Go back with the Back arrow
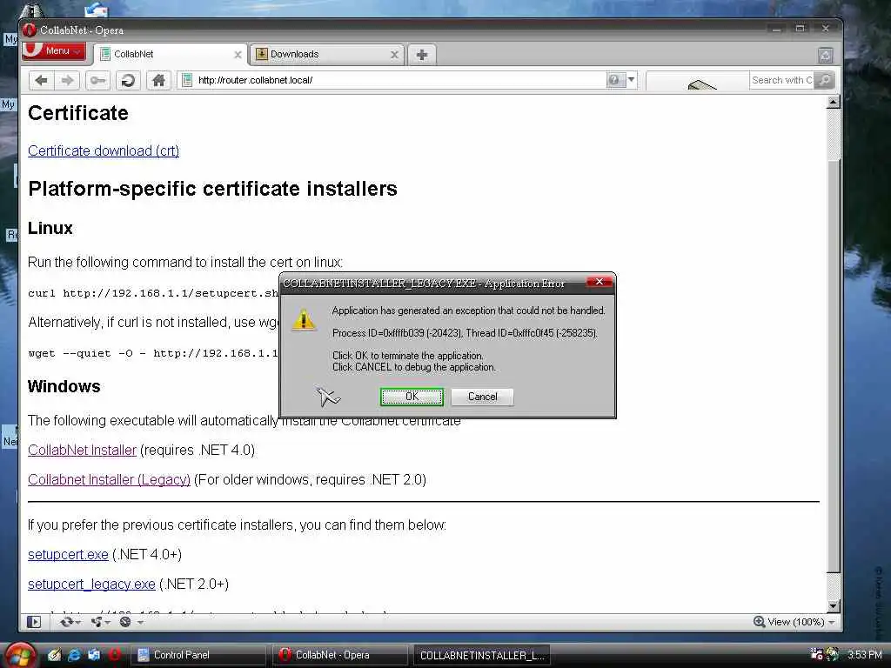Image resolution: width=891 pixels, height=668 pixels. click(x=42, y=81)
